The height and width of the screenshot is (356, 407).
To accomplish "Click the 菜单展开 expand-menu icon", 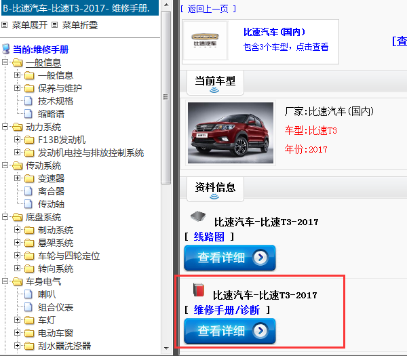I will pos(5,25).
